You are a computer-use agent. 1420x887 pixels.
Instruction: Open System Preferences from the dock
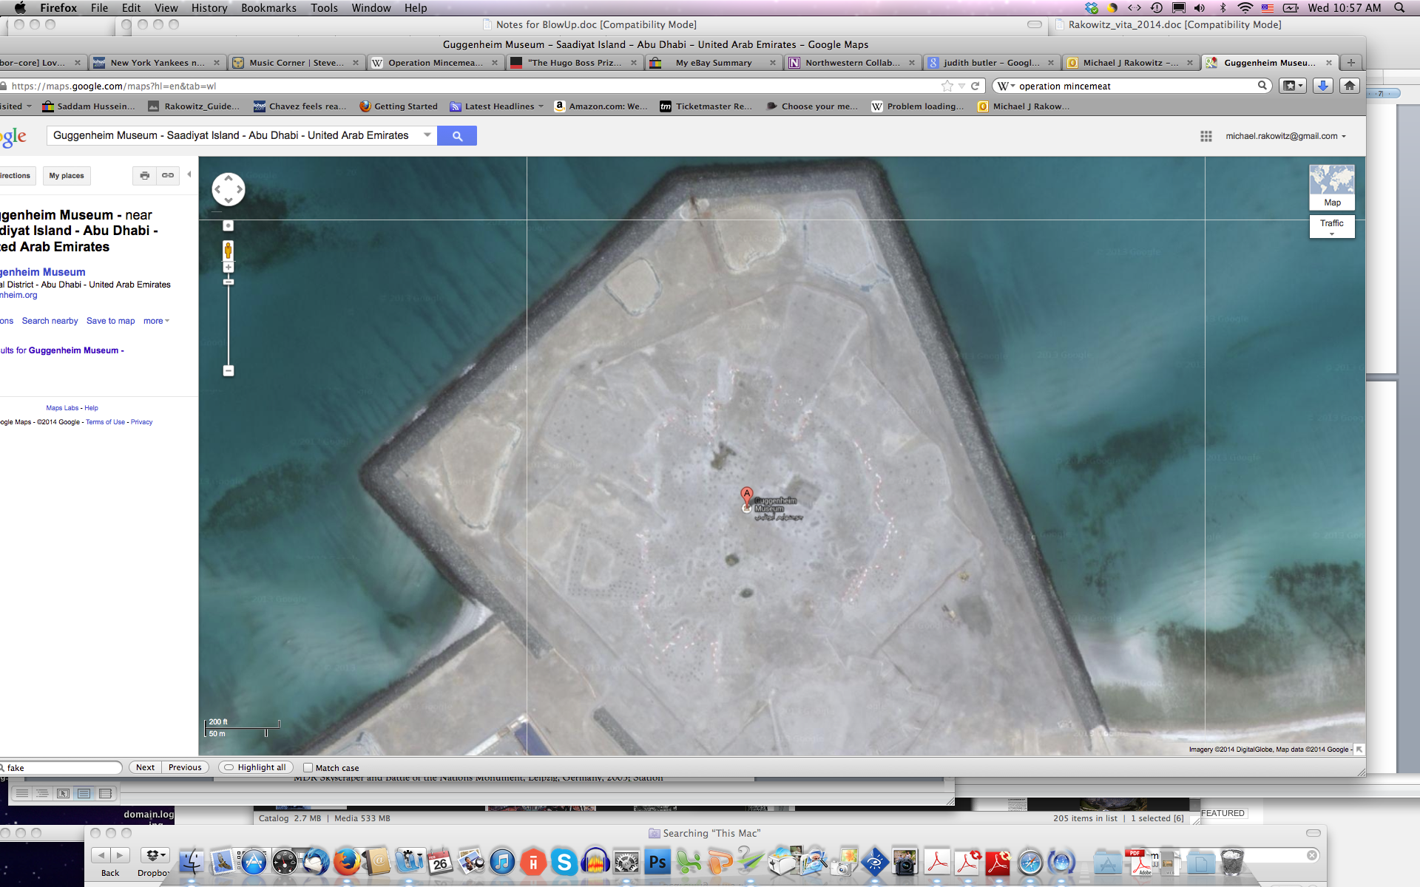[x=626, y=862]
